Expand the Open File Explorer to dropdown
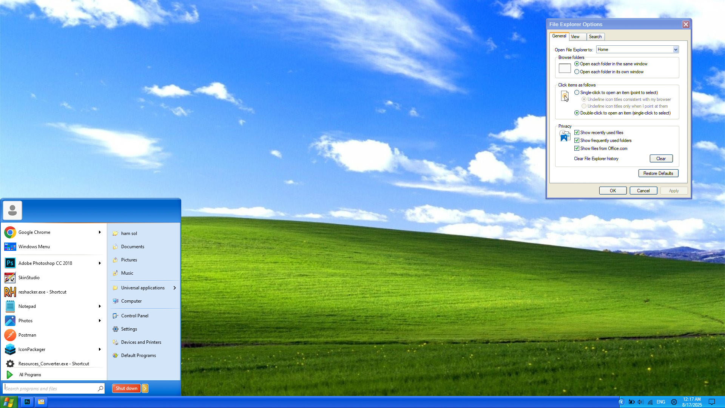The image size is (725, 408). (676, 49)
